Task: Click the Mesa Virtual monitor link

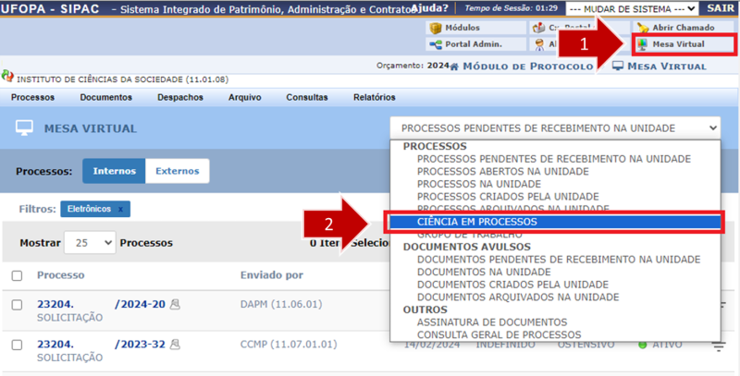Action: [659, 67]
